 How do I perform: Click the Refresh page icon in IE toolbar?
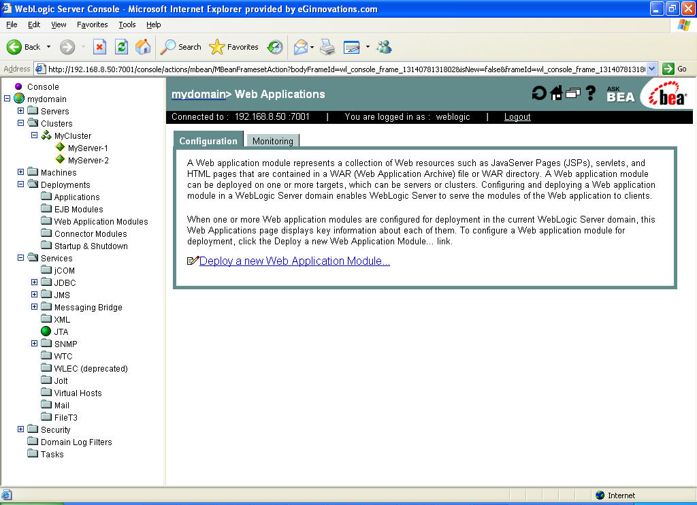click(121, 47)
